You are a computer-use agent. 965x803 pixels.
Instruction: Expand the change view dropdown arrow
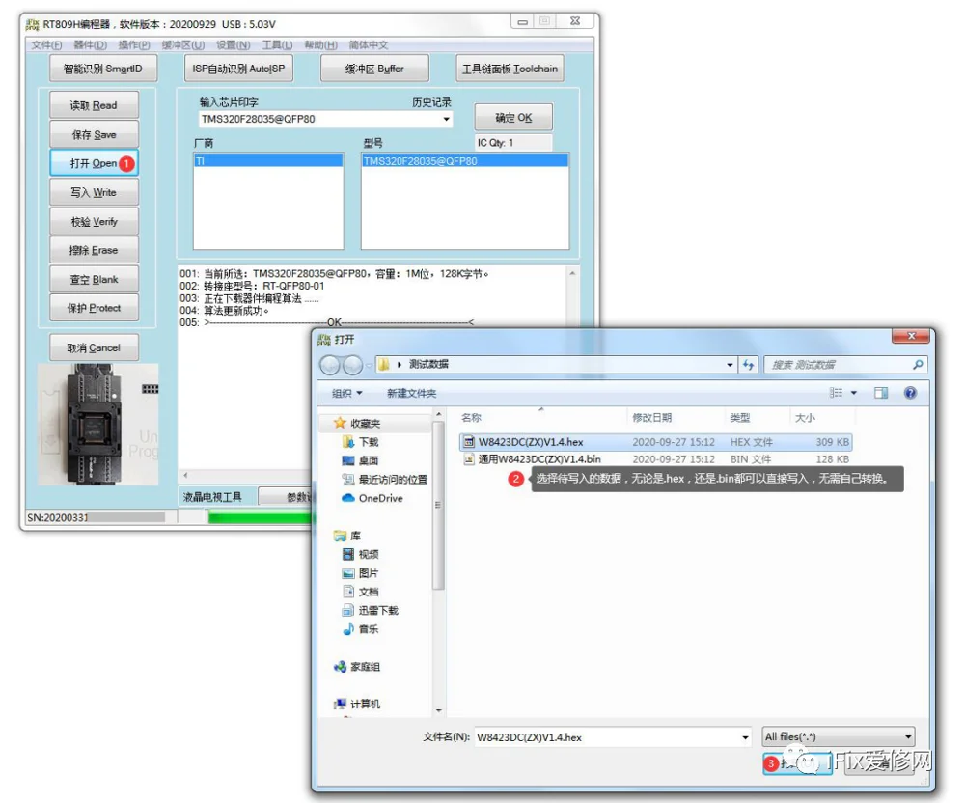coord(854,393)
